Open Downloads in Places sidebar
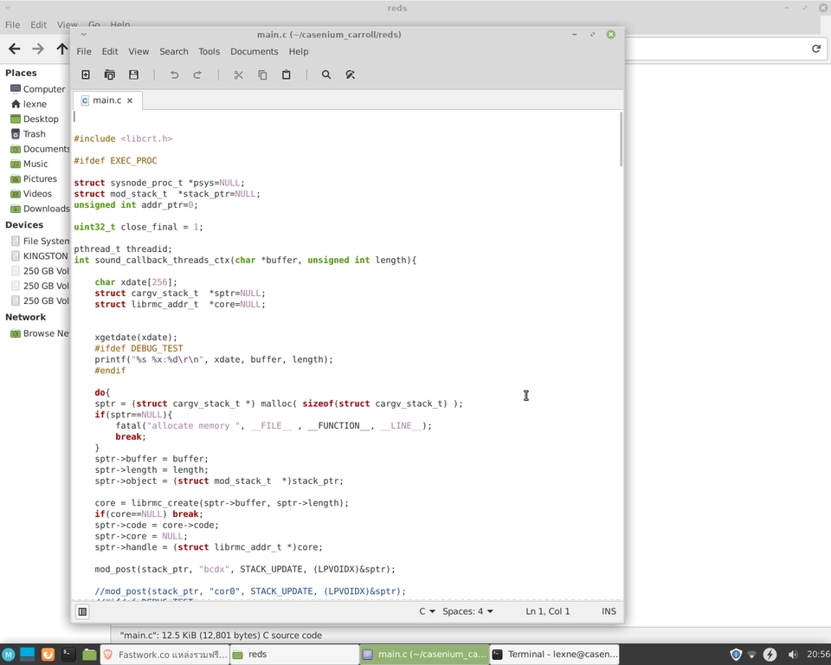This screenshot has height=665, width=831. [x=40, y=209]
